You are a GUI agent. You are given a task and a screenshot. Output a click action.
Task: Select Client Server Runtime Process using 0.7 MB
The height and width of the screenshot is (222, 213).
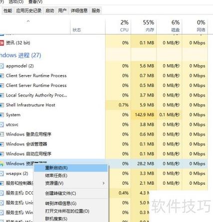[x=104, y=76]
